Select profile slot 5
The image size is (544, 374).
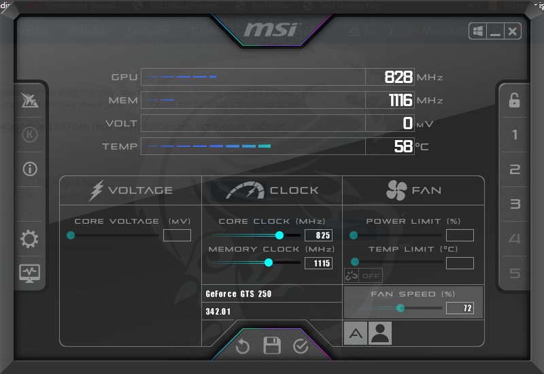(x=515, y=273)
